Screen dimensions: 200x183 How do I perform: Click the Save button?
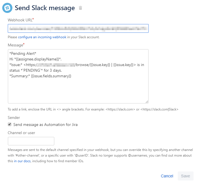185,176
